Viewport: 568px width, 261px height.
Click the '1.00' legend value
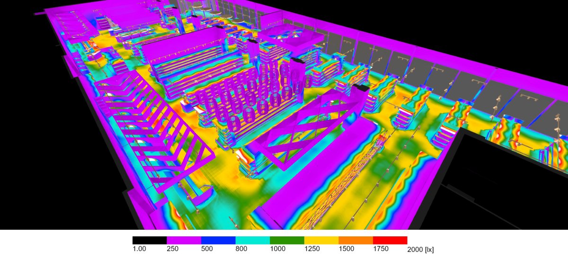(139, 249)
